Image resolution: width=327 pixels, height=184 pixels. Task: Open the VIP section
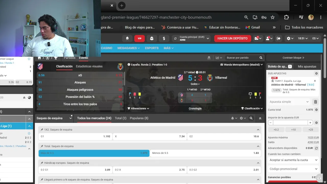pos(139,38)
